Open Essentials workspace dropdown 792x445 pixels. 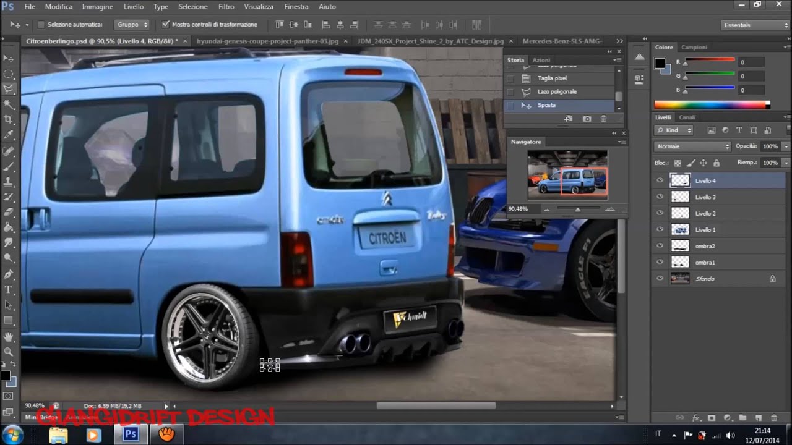click(x=755, y=25)
